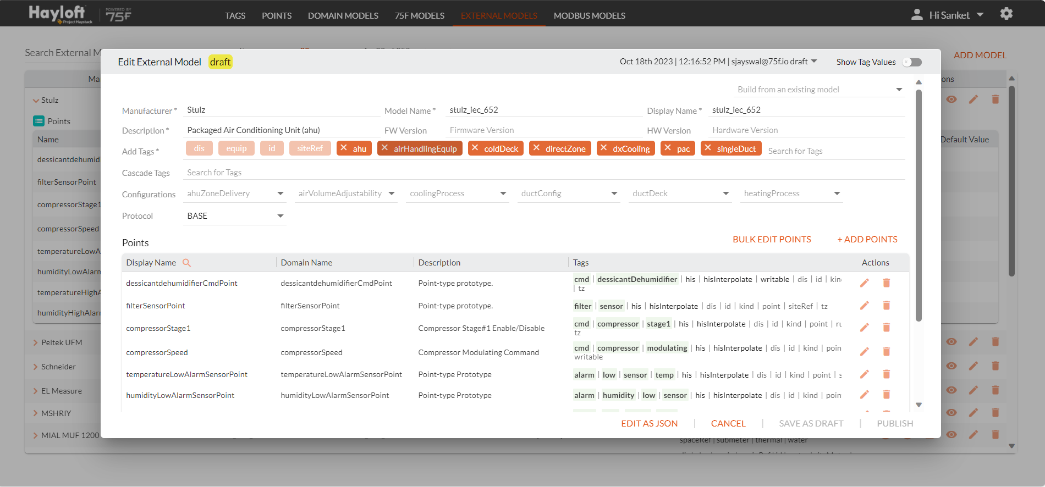
Task: Remove the directZone tag
Action: [x=536, y=148]
